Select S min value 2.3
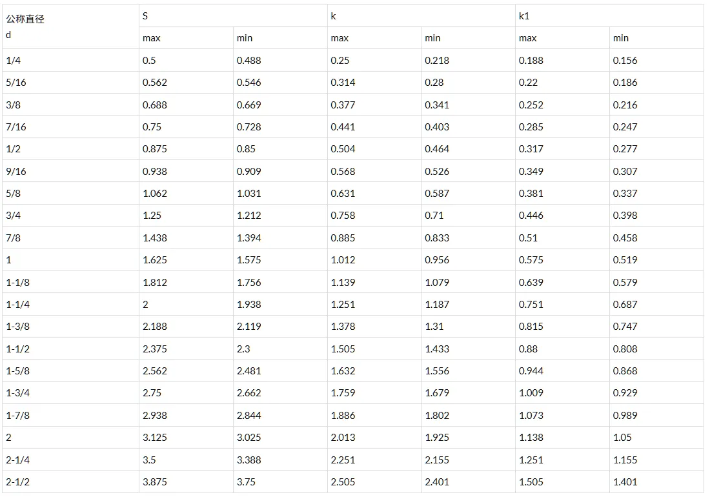Image resolution: width=710 pixels, height=497 pixels. [x=243, y=349]
